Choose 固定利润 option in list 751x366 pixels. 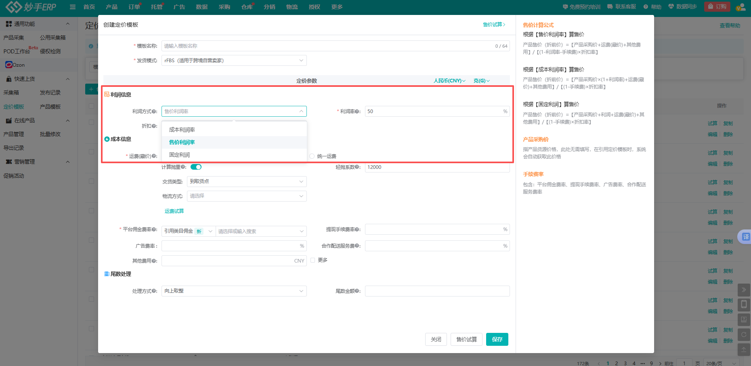coord(180,155)
